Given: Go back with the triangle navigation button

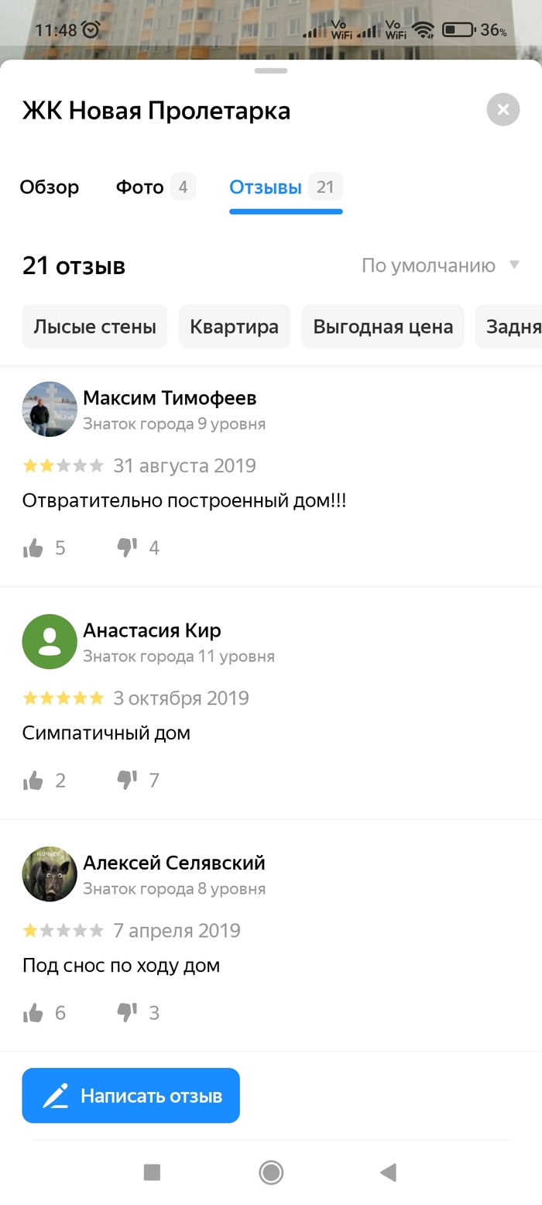Looking at the screenshot, I should (x=389, y=1172).
